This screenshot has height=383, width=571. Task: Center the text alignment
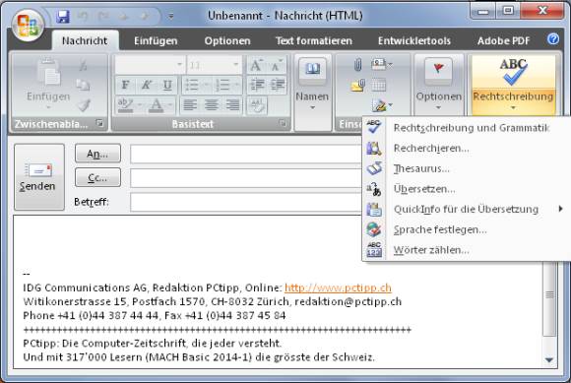coord(212,105)
